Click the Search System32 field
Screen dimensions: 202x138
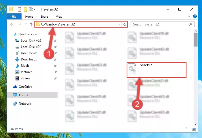tap(162, 24)
